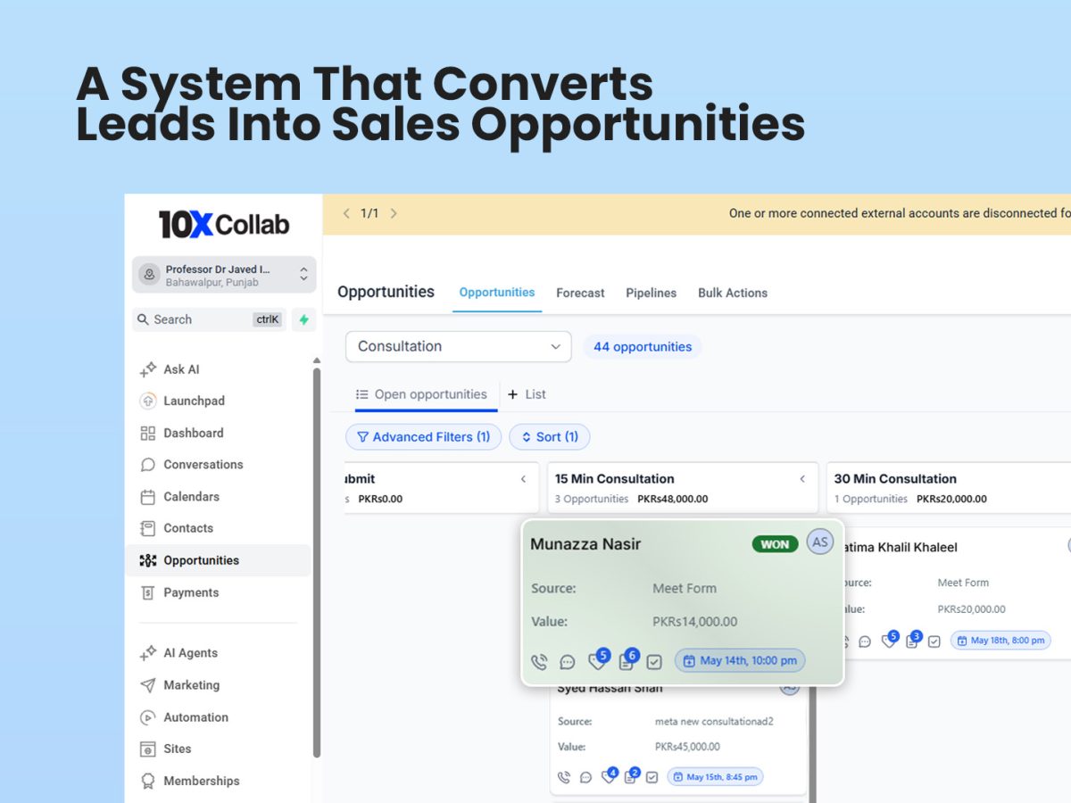
Task: Click the May 15th, 8:45 pm appointment chip
Action: 715,777
